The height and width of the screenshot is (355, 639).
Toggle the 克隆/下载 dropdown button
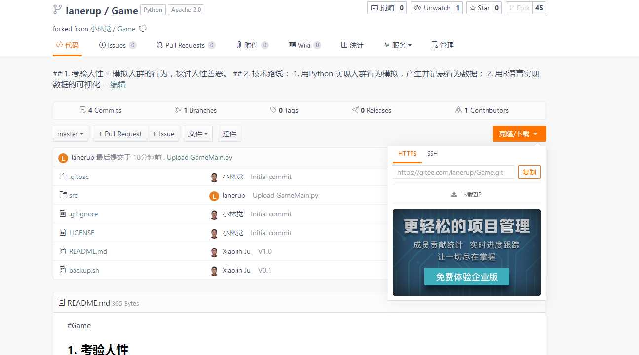coord(519,134)
